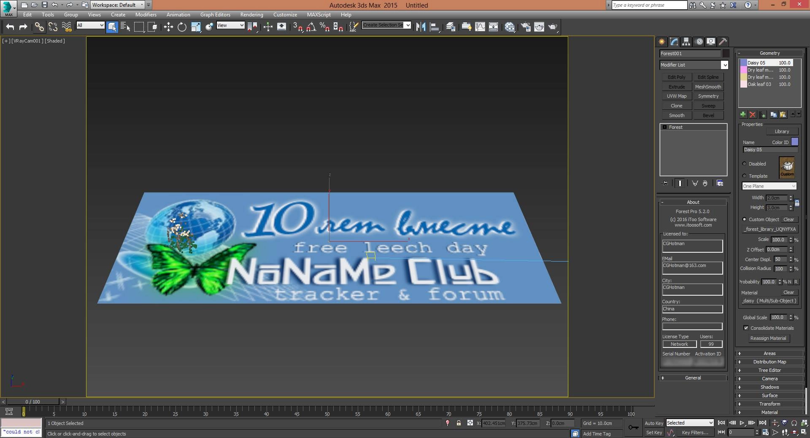Viewport: 810px width, 438px height.
Task: Toggle Consolidate Materials checkbox
Action: point(746,328)
